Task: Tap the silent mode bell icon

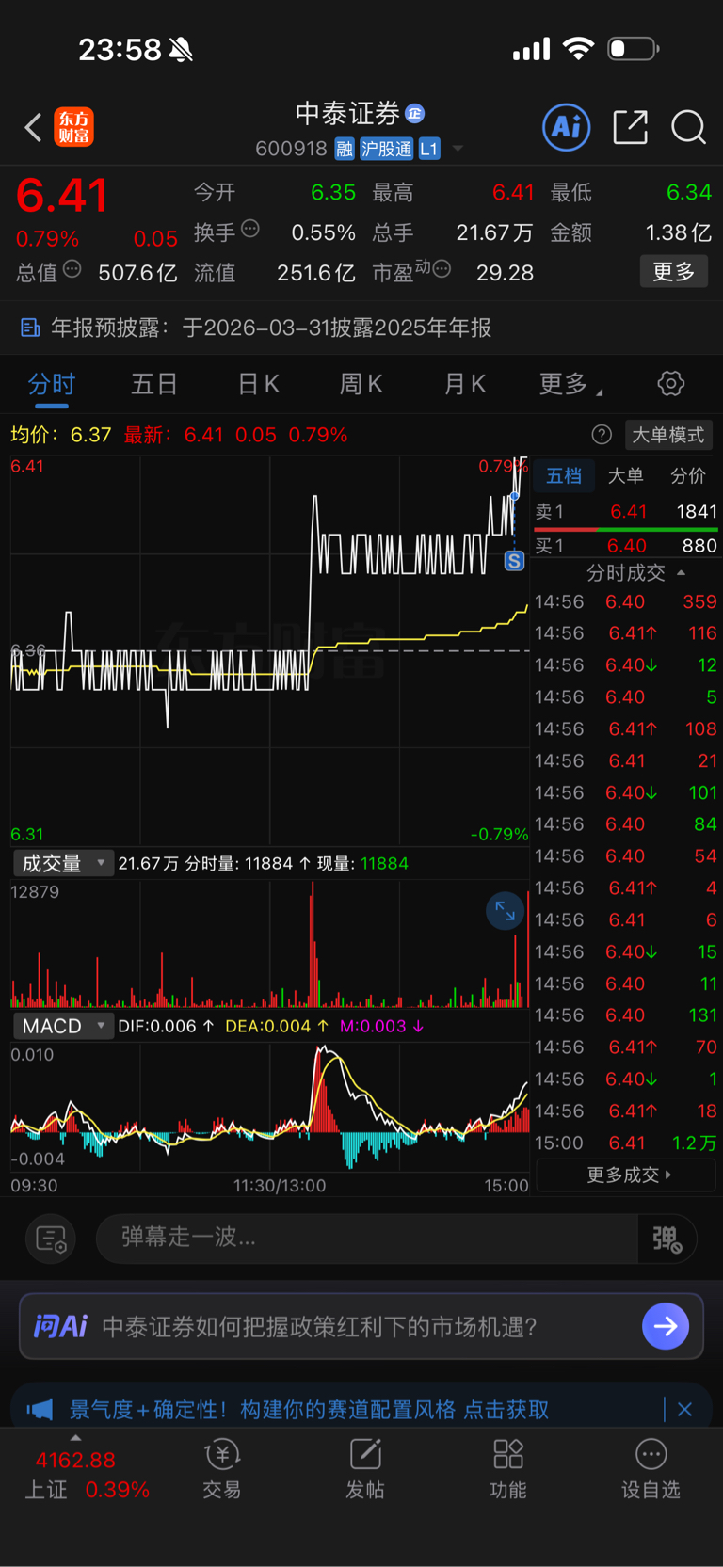Action: point(181,49)
